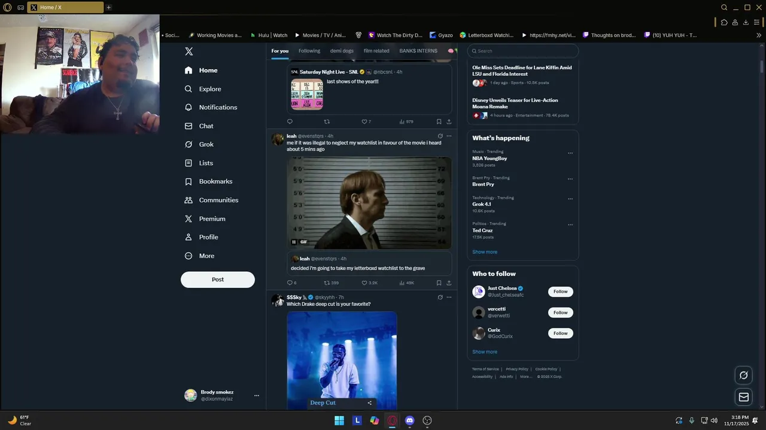Open Notifications in the sidebar
Screen dimensions: 766x430
coord(211,107)
